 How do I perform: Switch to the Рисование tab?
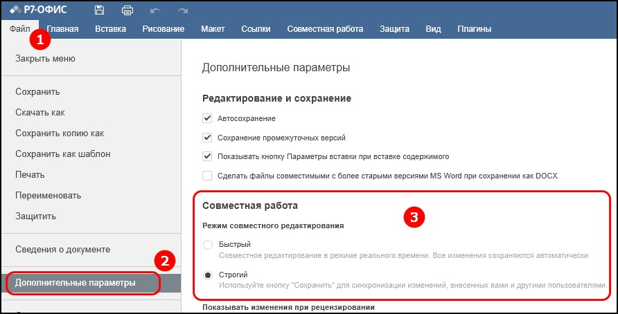[164, 29]
